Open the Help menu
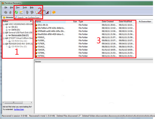Screen dimensions: 155x120 [x=32, y=8]
